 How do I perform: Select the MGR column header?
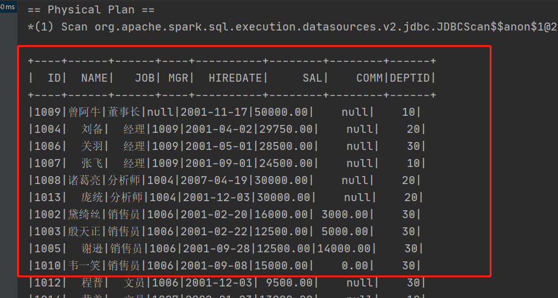pos(178,78)
